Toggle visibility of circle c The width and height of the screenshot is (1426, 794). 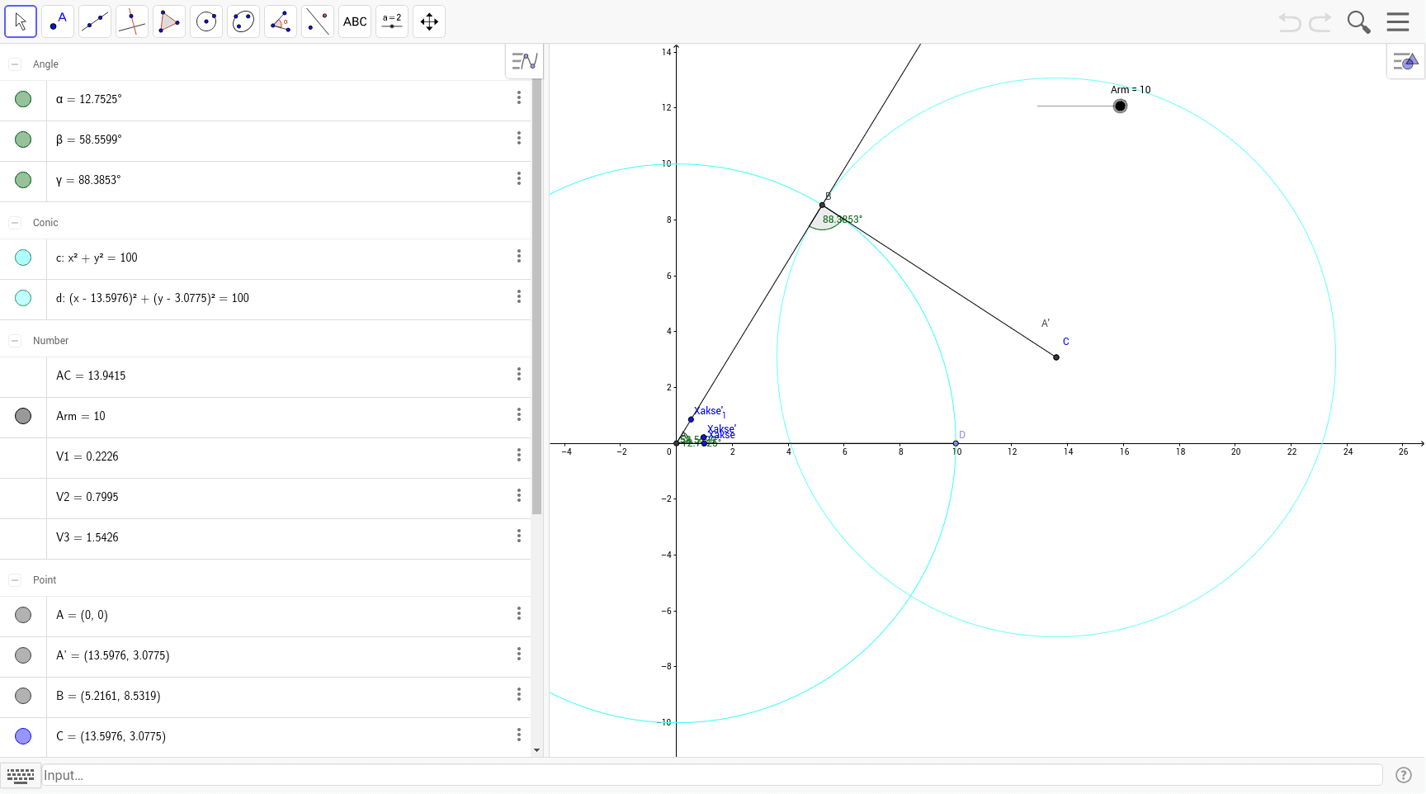click(23, 258)
